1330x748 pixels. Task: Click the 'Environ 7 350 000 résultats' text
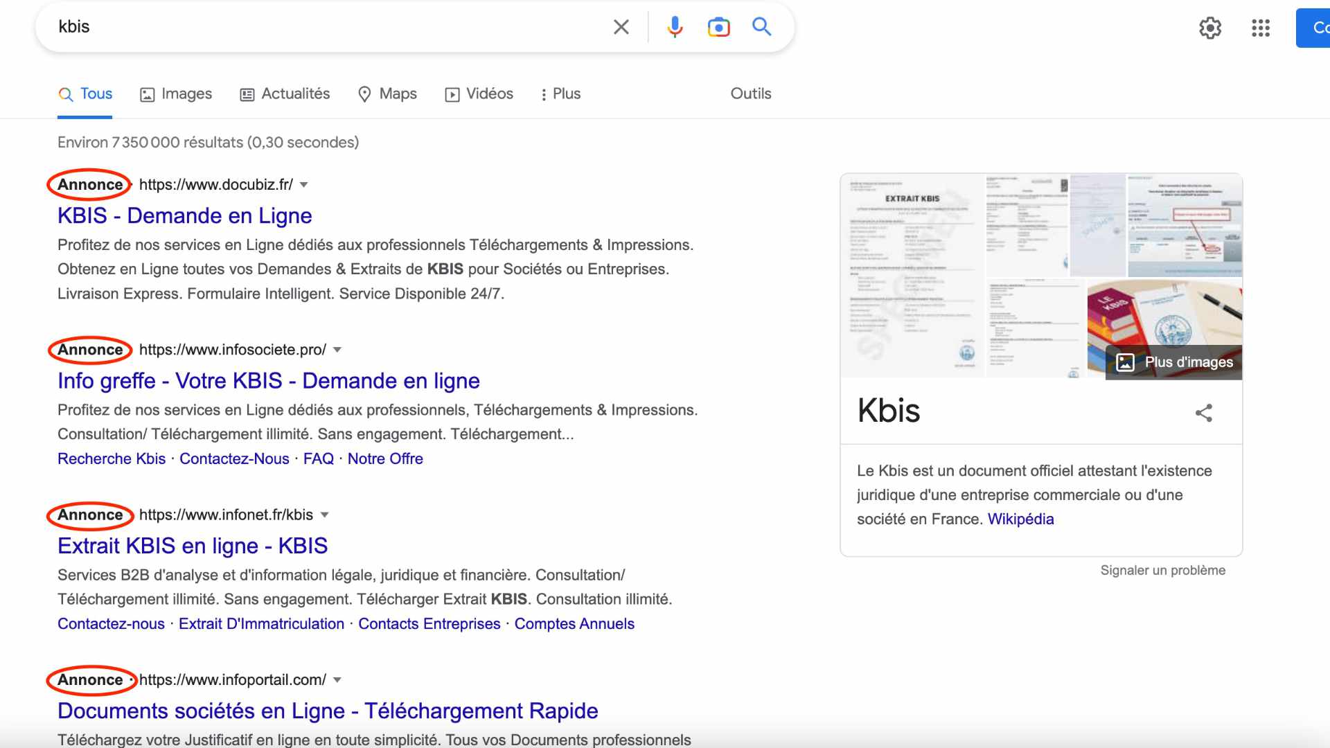pos(209,143)
